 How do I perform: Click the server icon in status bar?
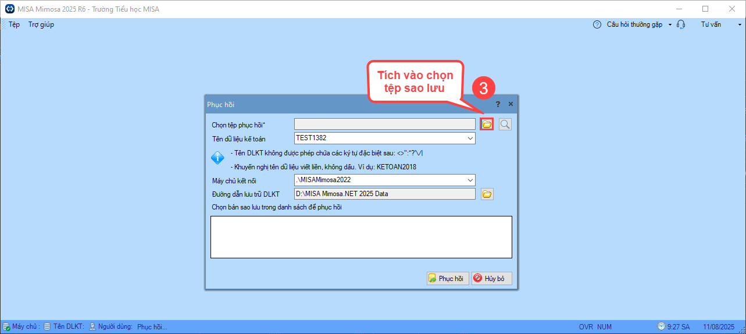[6, 327]
